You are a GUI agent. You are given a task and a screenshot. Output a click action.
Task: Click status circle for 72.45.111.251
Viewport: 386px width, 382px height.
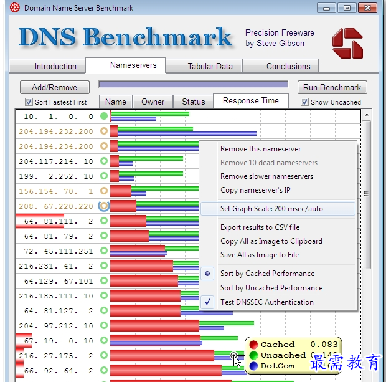coord(104,251)
